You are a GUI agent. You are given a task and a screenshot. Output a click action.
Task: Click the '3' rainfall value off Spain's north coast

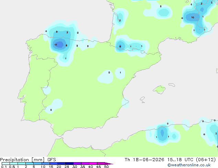click(67, 33)
